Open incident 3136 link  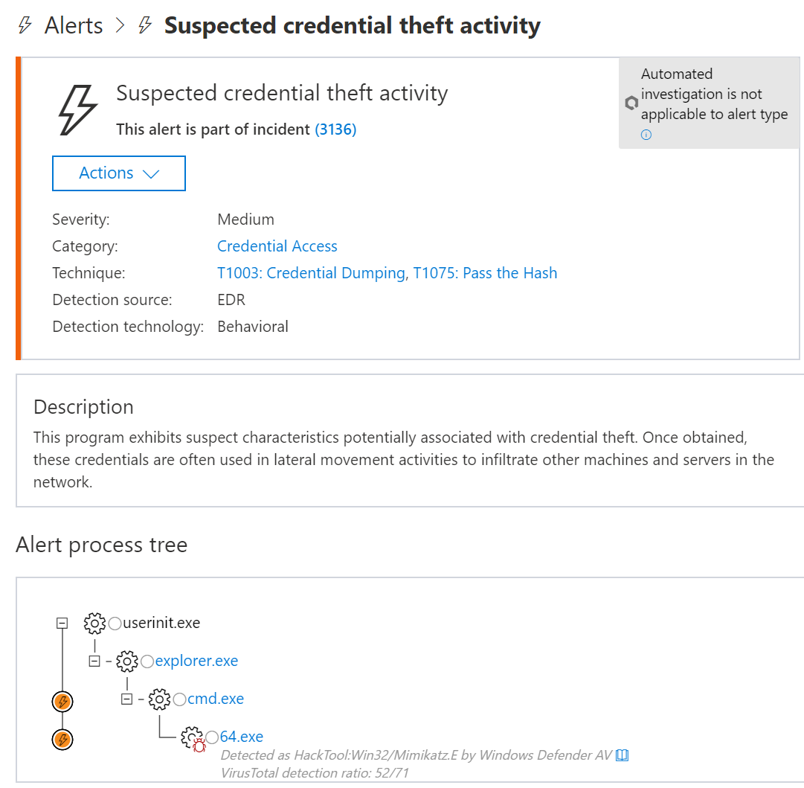pos(335,128)
